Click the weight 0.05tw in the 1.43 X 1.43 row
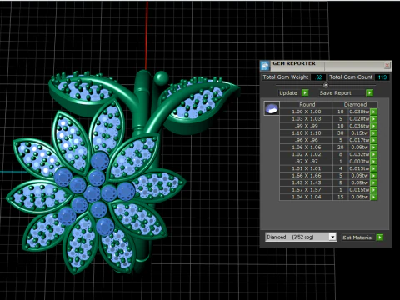Viewport: 400px width, 300px height. point(359,182)
